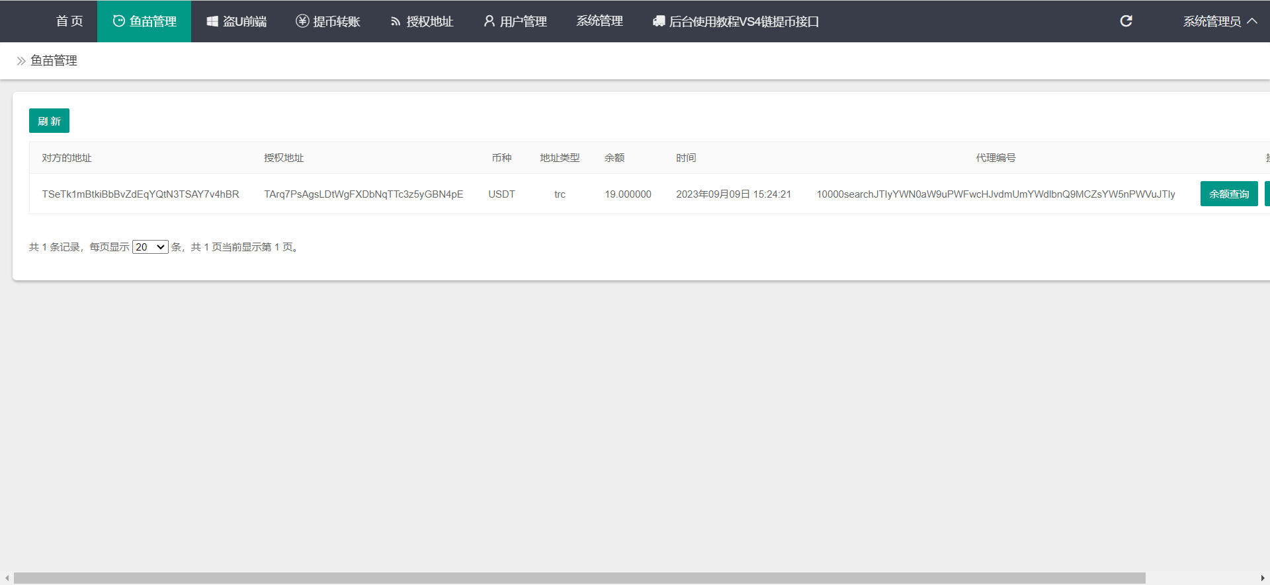This screenshot has width=1270, height=585.
Task: Click the scrollbar right arrow
Action: coord(1263,578)
